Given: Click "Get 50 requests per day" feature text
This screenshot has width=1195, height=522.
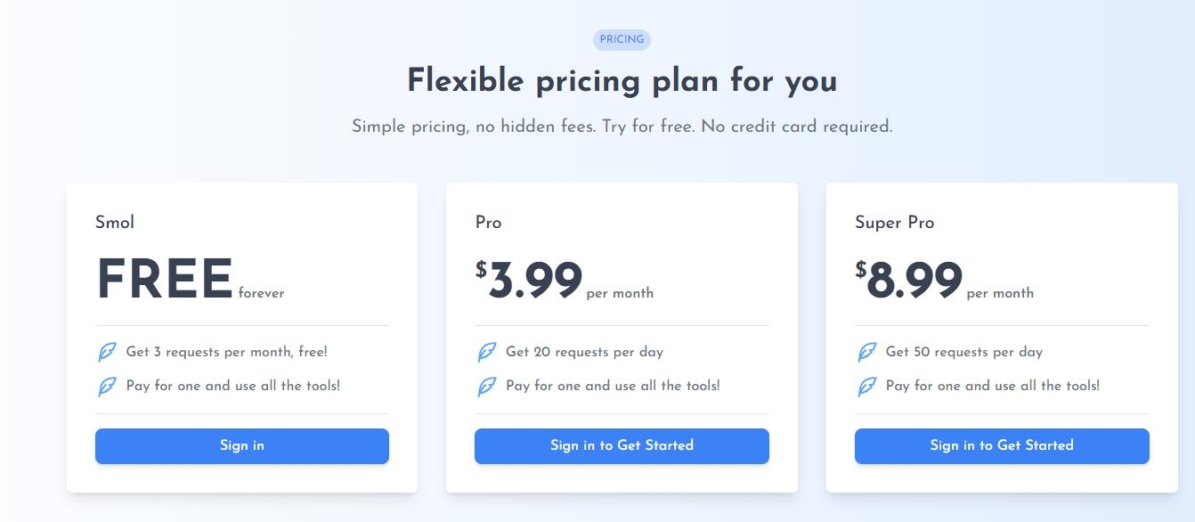Looking at the screenshot, I should click(964, 352).
